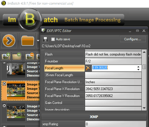
Task: Select the highlighted Focal Length label
Action: click(x=65, y=68)
